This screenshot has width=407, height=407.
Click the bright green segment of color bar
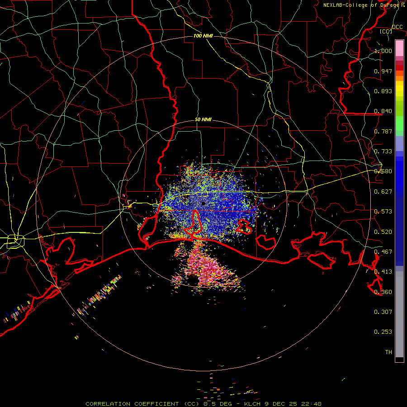click(399, 123)
